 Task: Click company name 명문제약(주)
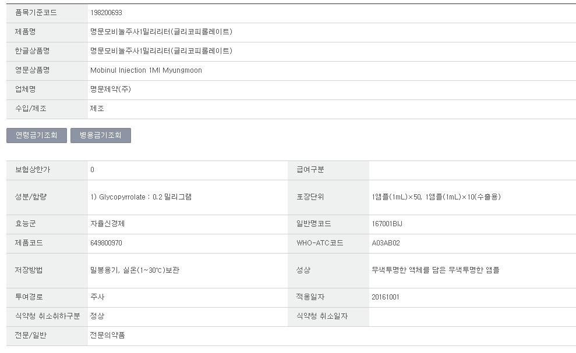coord(111,89)
